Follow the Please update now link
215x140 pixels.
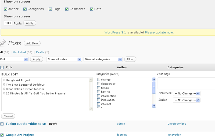[159, 33]
